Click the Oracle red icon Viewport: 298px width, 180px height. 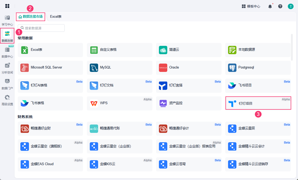click(163, 68)
